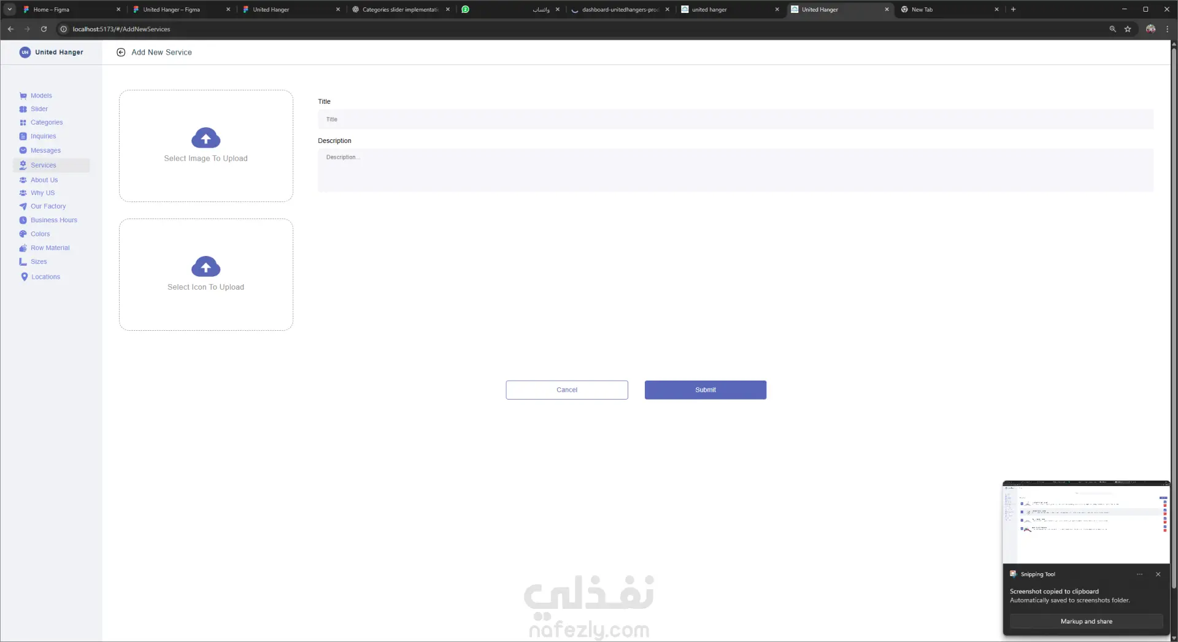Open the Snipping Tool screenshot thumbnail
Screen dimensions: 1178x642
(1086, 522)
